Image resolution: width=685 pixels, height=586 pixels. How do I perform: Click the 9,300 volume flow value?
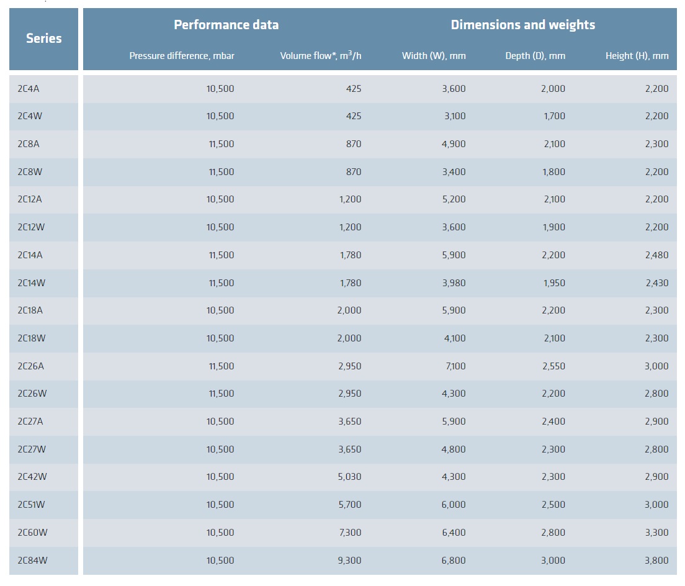click(x=349, y=561)
